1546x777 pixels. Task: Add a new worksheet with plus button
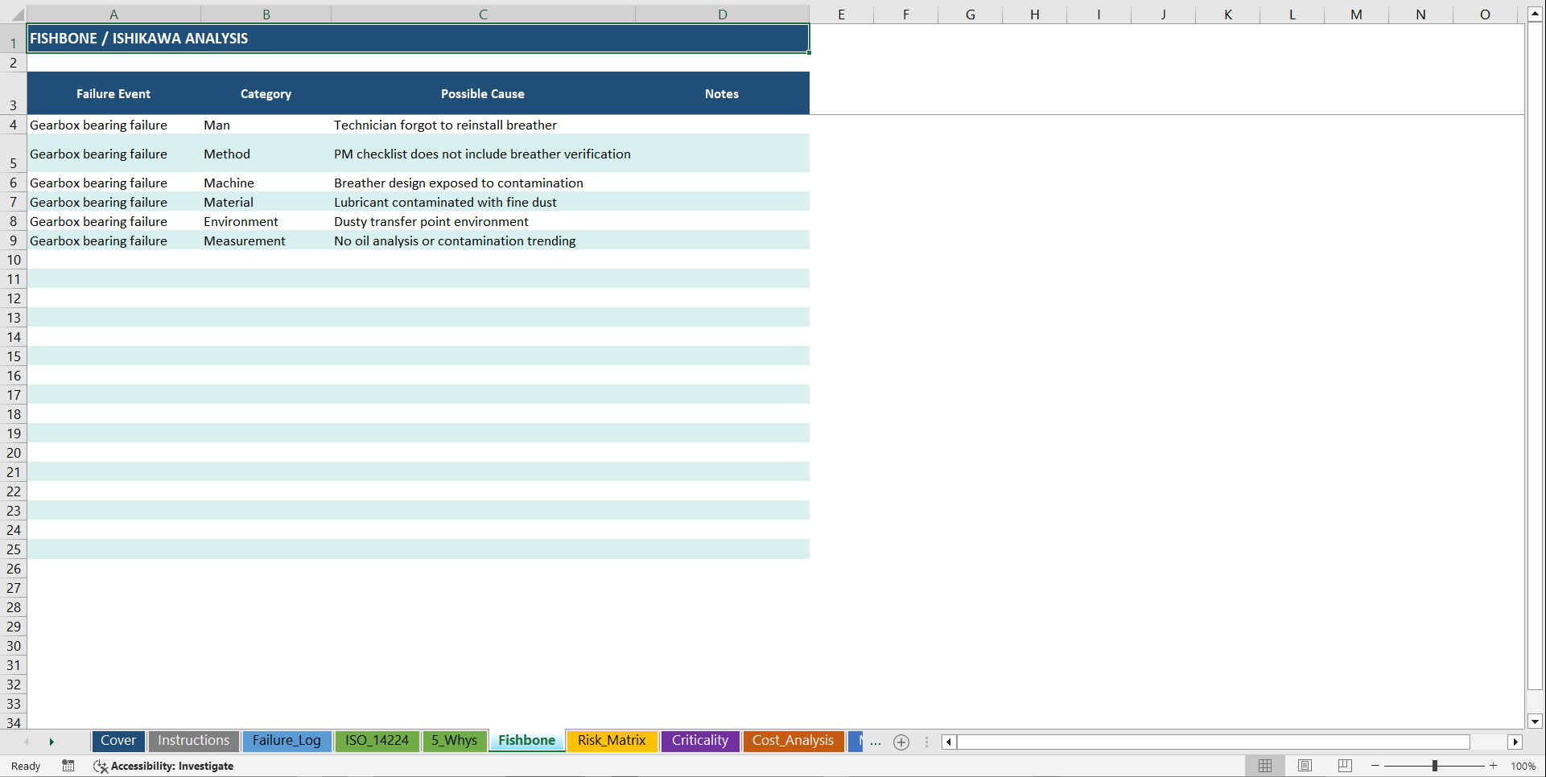901,742
